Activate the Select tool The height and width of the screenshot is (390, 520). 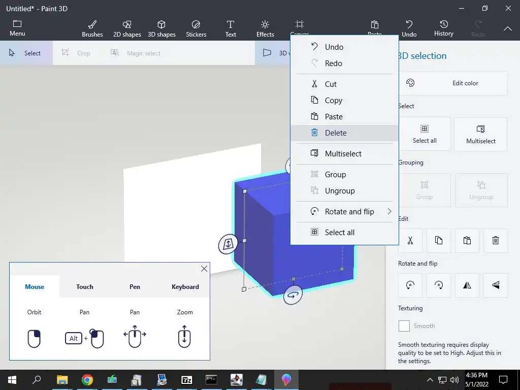pos(26,53)
